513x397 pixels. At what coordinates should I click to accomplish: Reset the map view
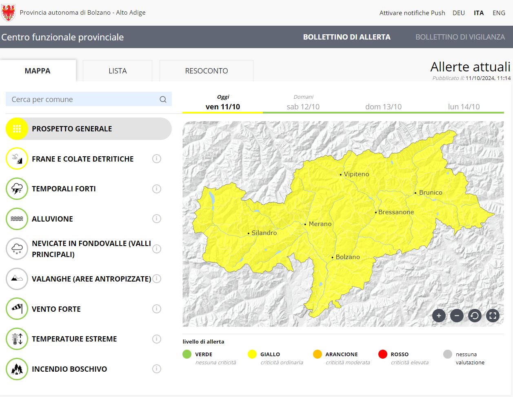(x=475, y=315)
